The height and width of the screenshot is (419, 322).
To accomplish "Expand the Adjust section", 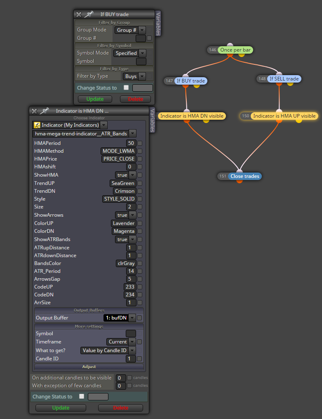I will [89, 367].
